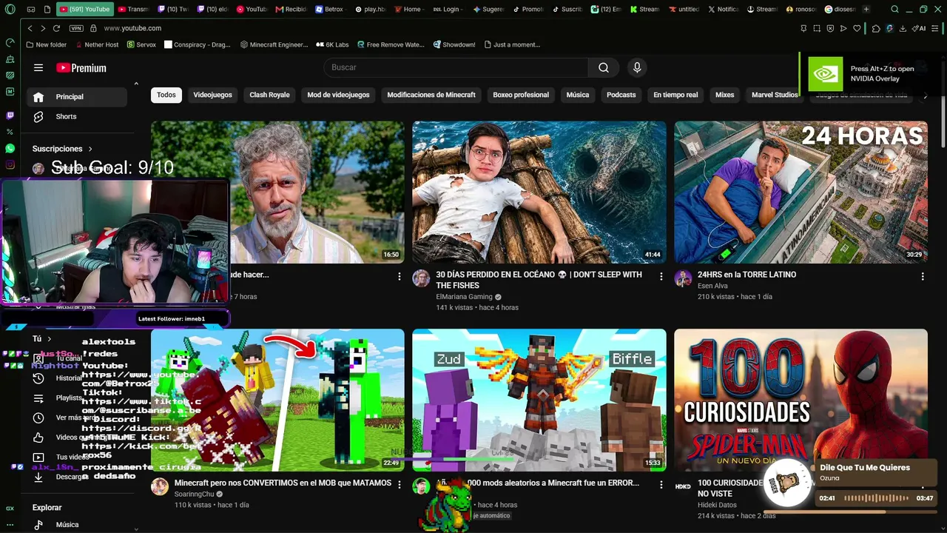
Task: Take a snapshot with the capture icon
Action: pyautogui.click(x=817, y=28)
